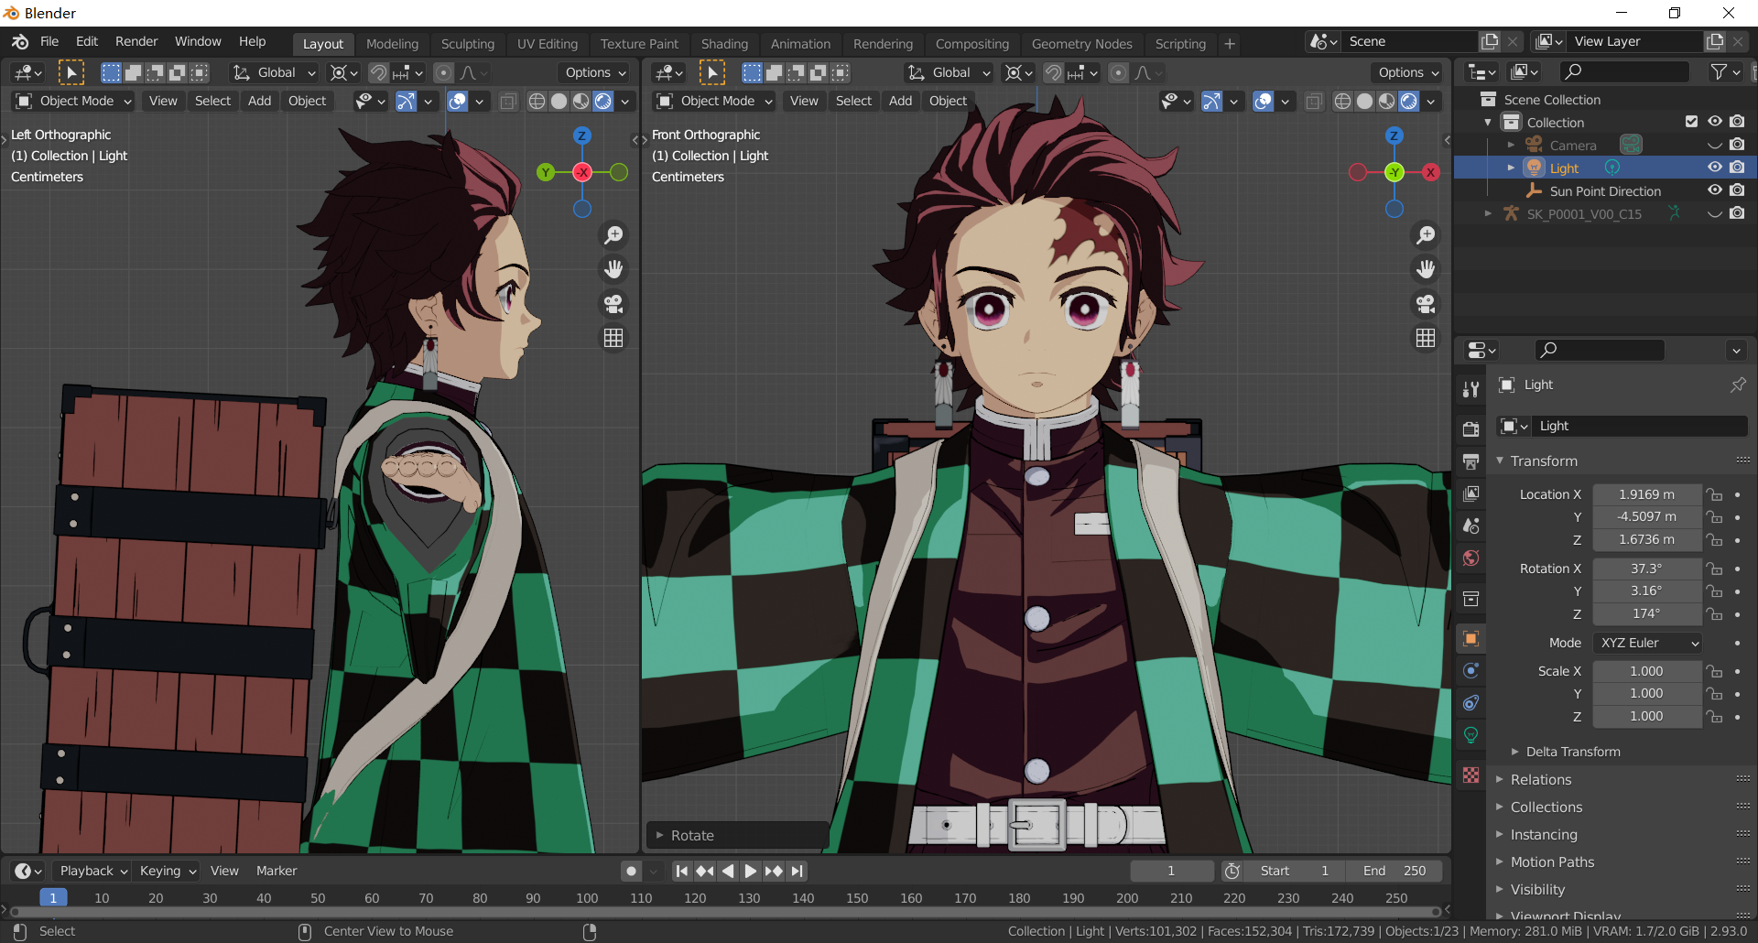Open the Scene properties tab
The image size is (1758, 943).
pyautogui.click(x=1470, y=526)
